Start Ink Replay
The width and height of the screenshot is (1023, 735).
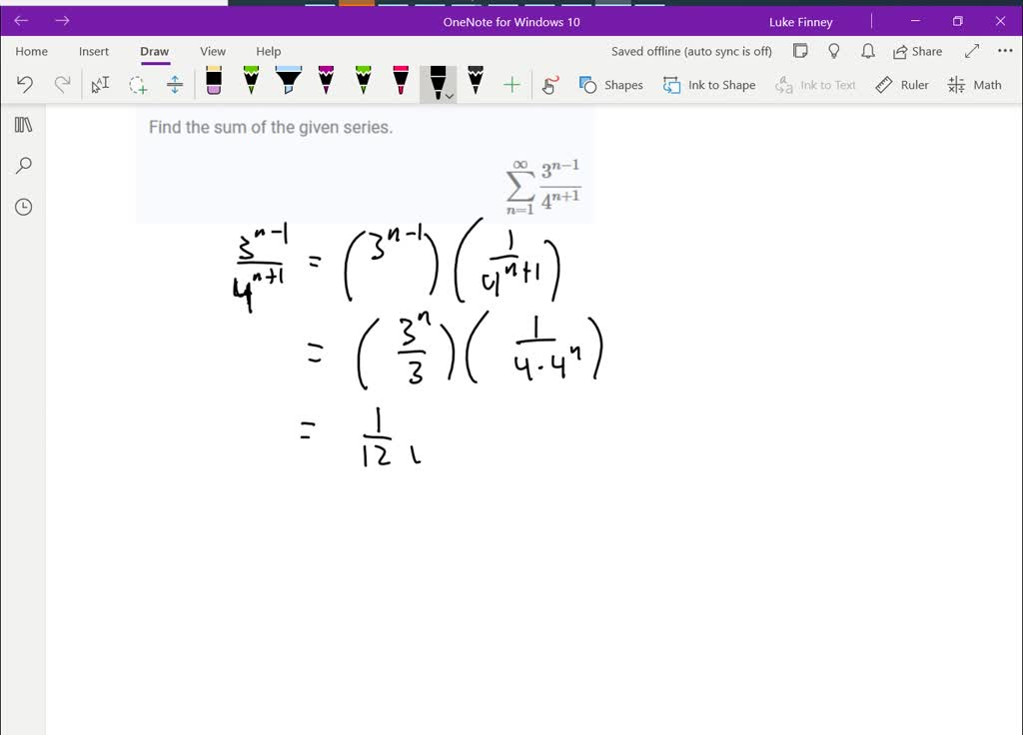tap(549, 84)
